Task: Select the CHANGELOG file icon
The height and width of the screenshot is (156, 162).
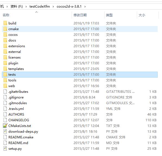Action: pyautogui.click(x=5, y=120)
